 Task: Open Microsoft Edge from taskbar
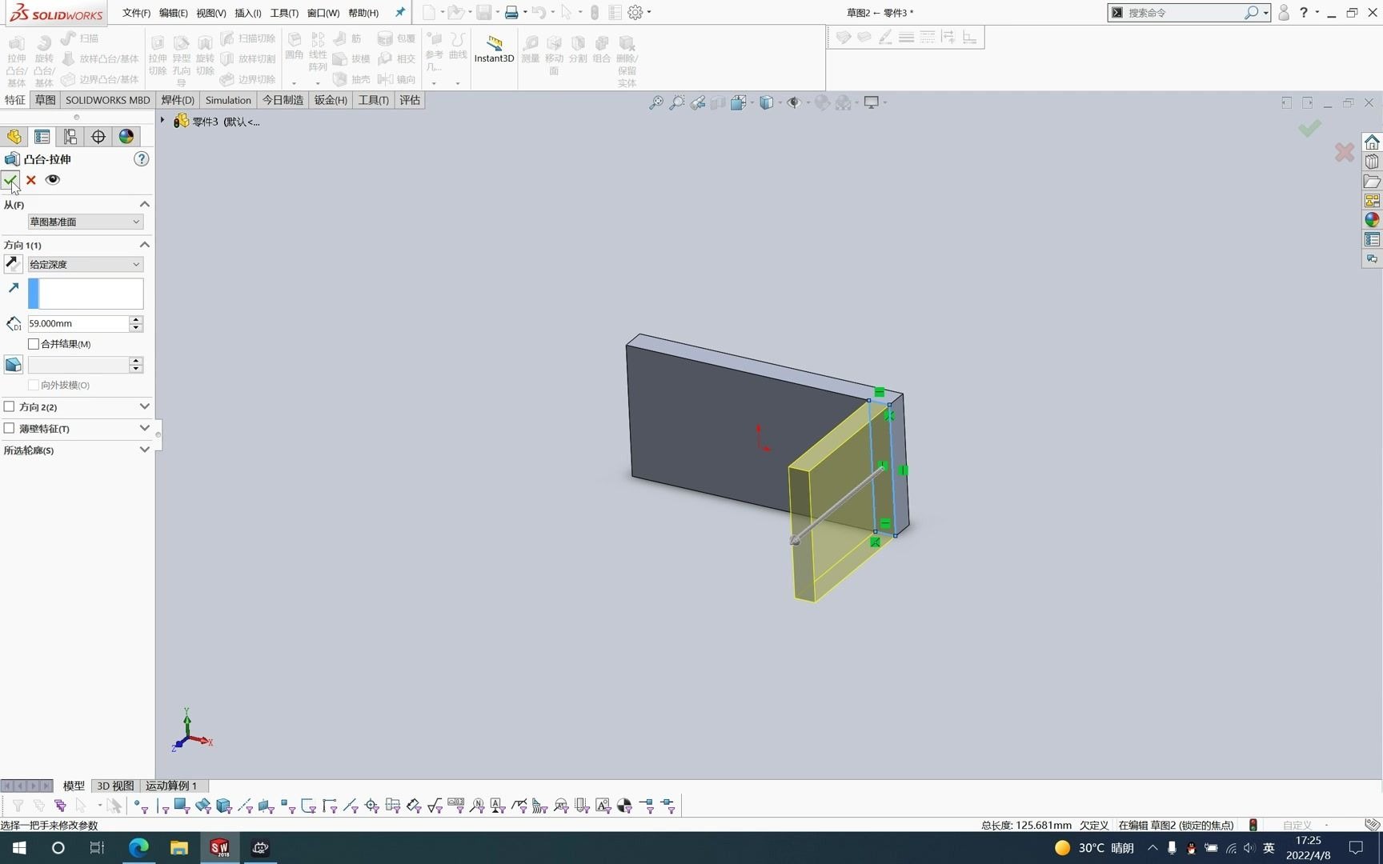[x=138, y=848]
